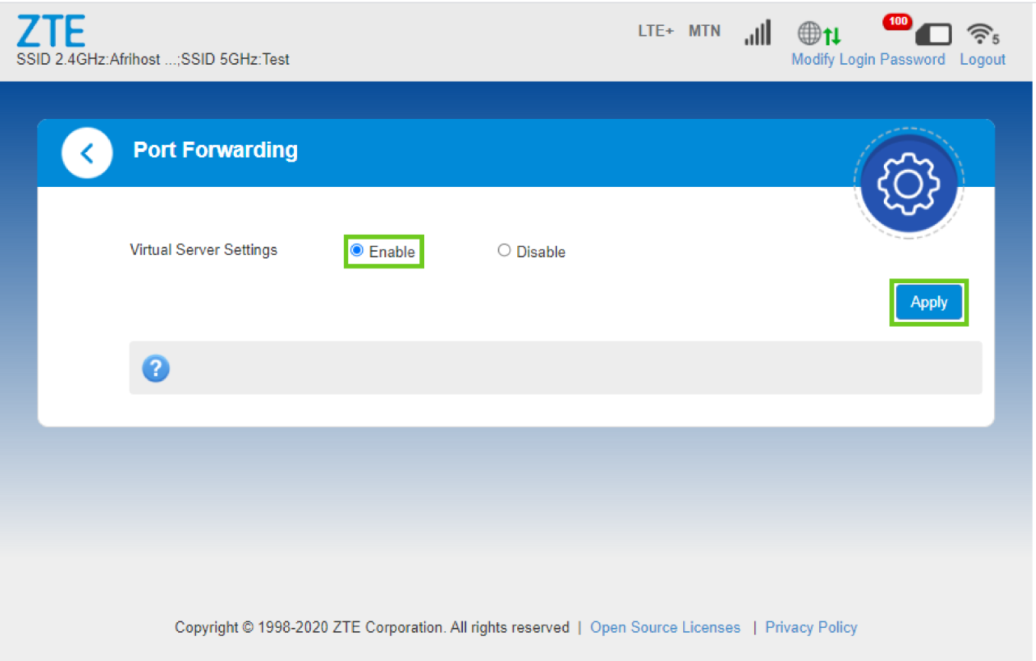This screenshot has width=1036, height=661.
Task: Open messages via the red 100 badge
Action: 897,22
